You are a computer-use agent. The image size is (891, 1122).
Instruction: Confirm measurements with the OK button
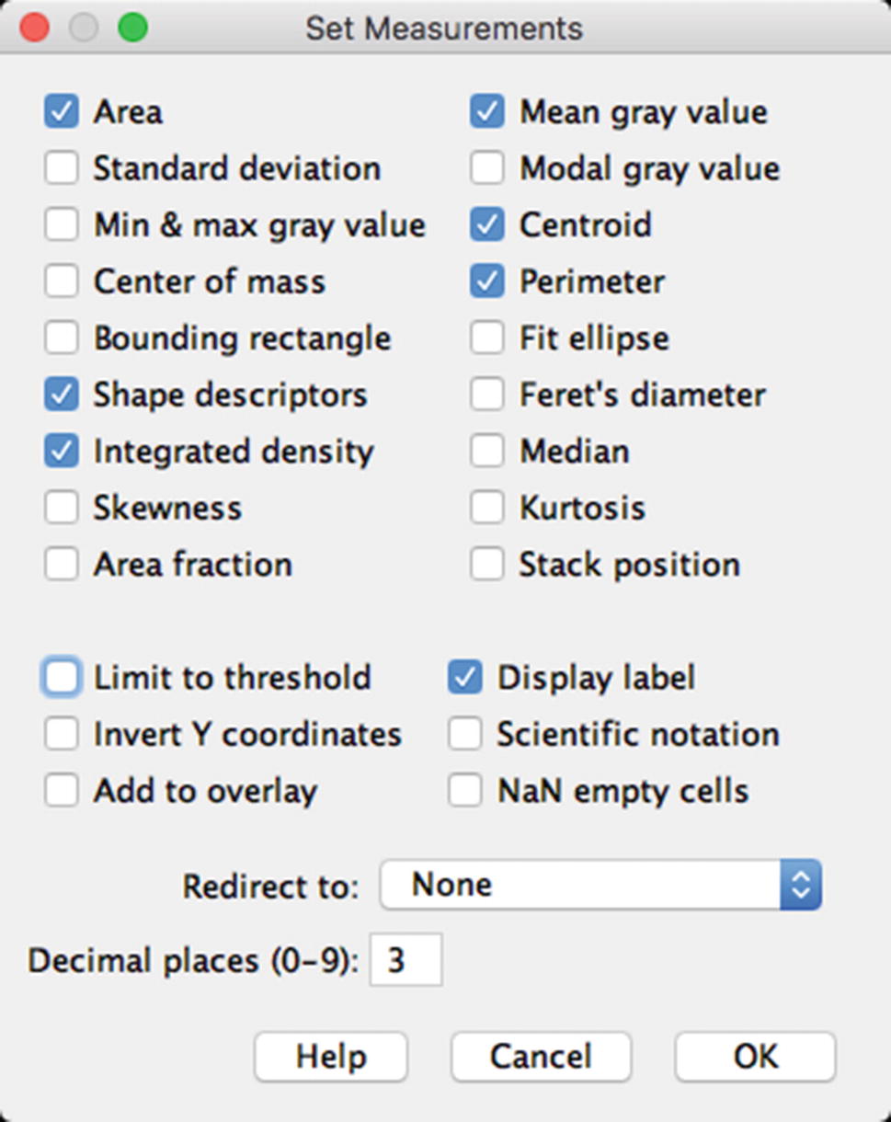[x=755, y=1057]
